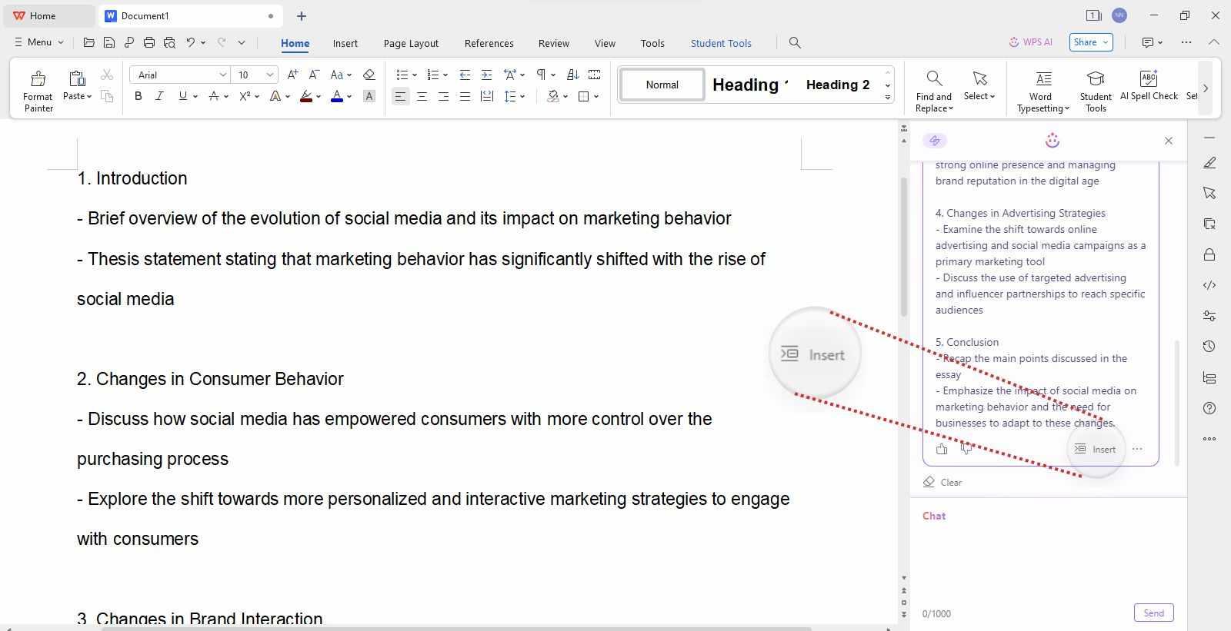
Task: Open the Share dropdown button
Action: coord(1090,42)
